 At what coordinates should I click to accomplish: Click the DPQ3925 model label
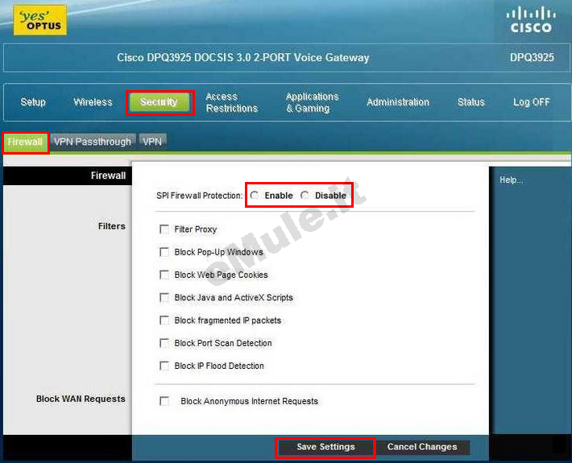532,58
